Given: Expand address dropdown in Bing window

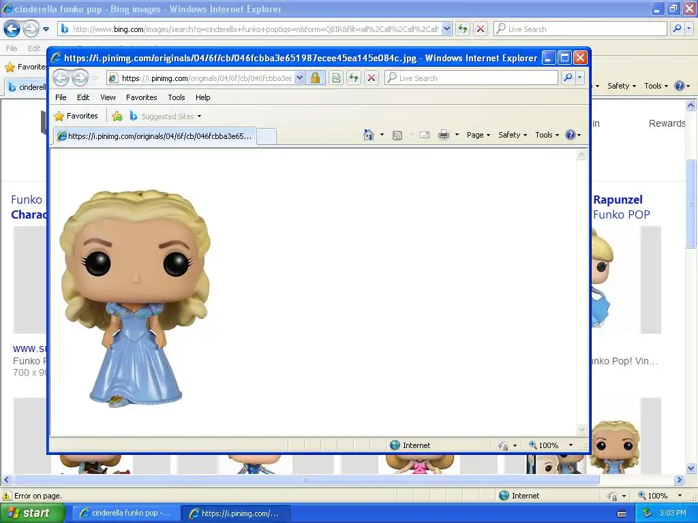Looking at the screenshot, I should [446, 29].
